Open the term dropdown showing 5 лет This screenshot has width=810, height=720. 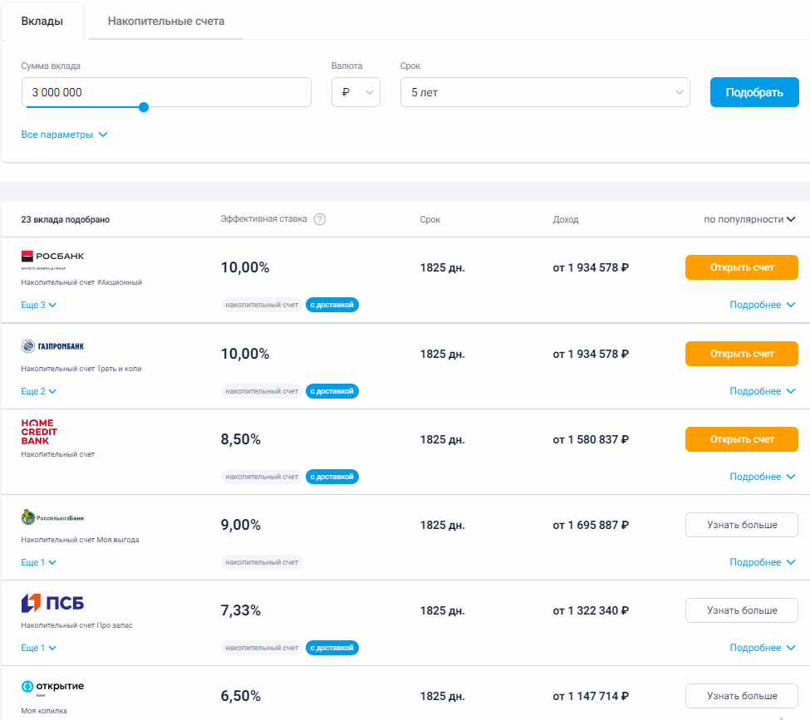[x=544, y=92]
